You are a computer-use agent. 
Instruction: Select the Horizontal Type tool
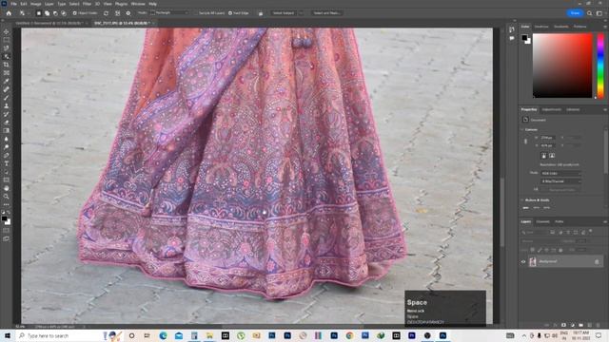[x=7, y=163]
